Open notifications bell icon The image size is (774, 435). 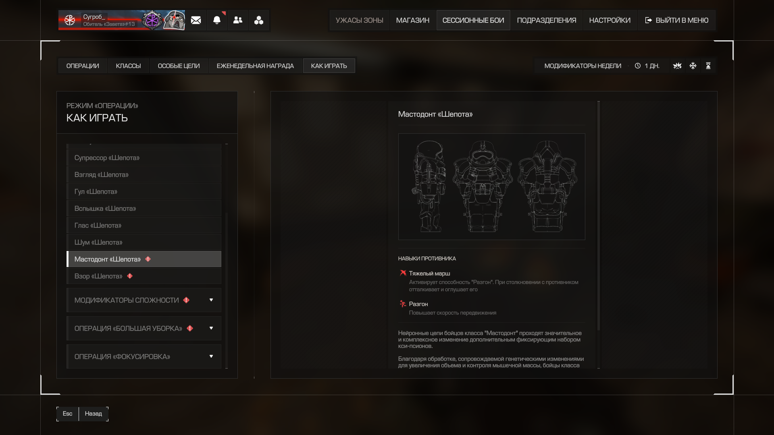217,20
